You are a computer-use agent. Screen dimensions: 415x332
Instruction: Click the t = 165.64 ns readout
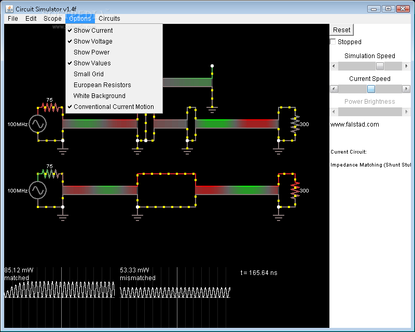click(x=259, y=273)
